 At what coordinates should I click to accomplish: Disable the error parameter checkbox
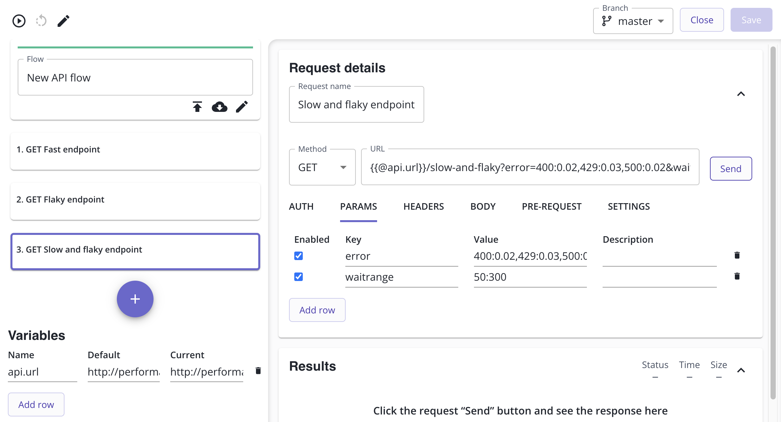(x=299, y=256)
